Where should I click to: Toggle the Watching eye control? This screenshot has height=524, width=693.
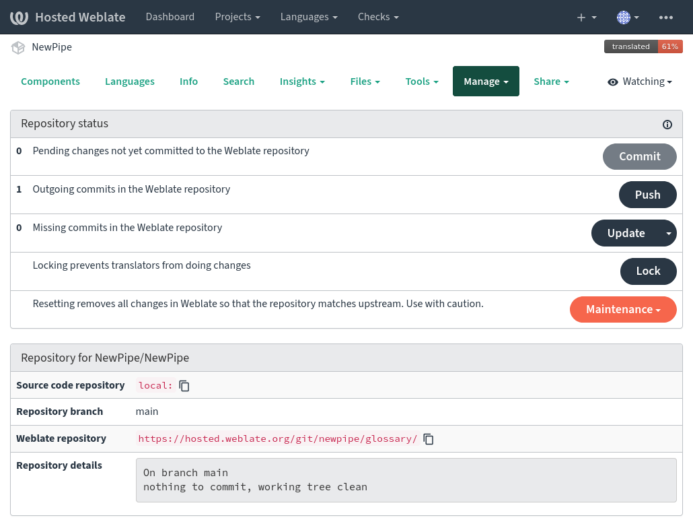click(639, 81)
